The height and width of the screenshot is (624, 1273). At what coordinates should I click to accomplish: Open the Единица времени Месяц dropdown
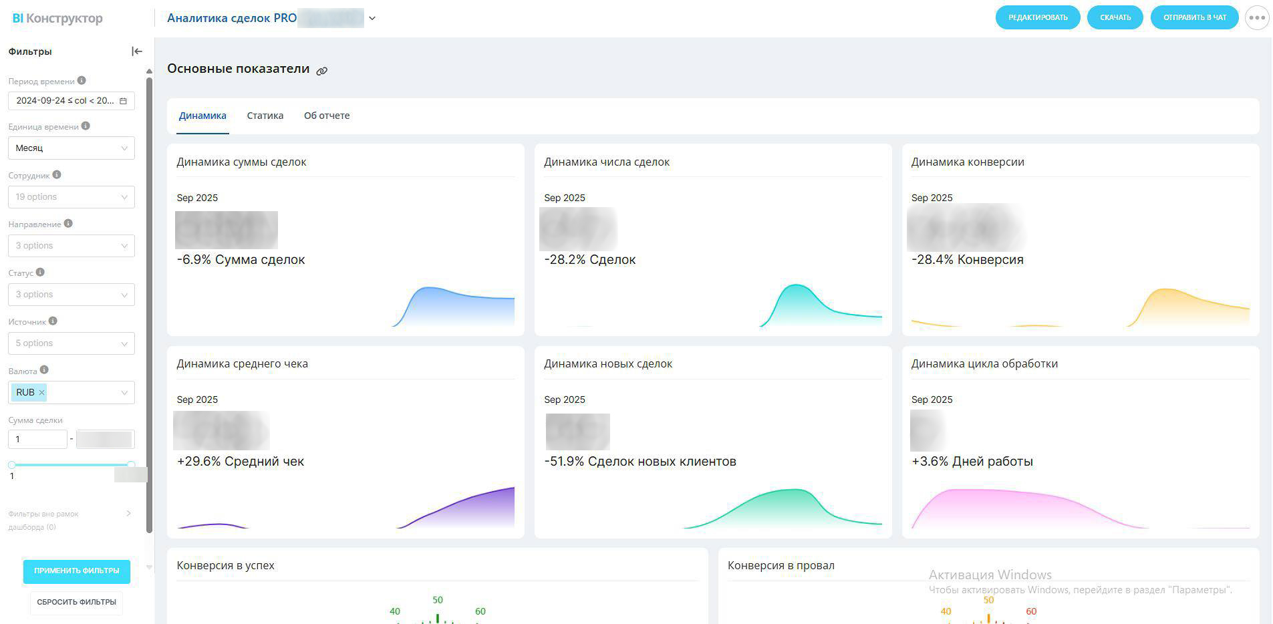72,148
